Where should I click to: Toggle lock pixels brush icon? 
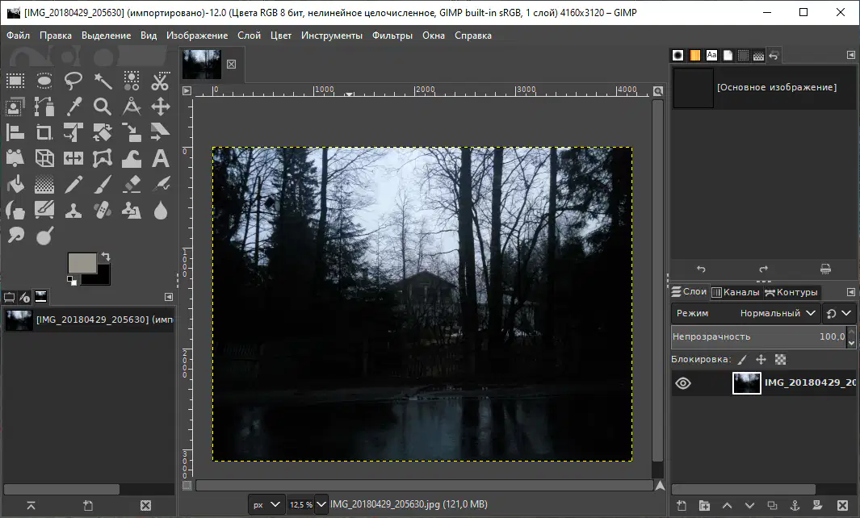742,360
